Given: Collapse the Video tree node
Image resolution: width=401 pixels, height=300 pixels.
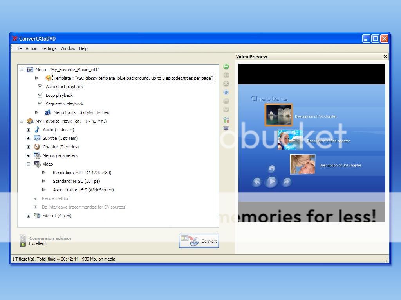Looking at the screenshot, I should click(28, 164).
